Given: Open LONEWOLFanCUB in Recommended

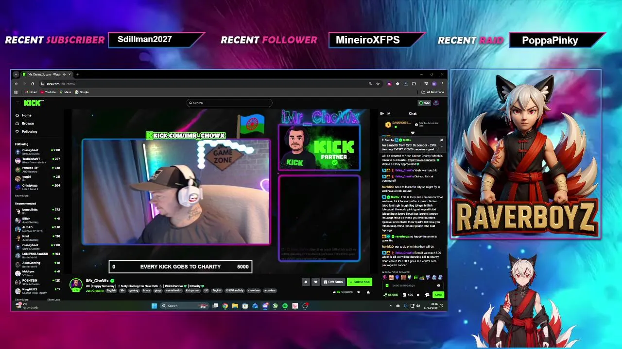Looking at the screenshot, I should coord(38,255).
